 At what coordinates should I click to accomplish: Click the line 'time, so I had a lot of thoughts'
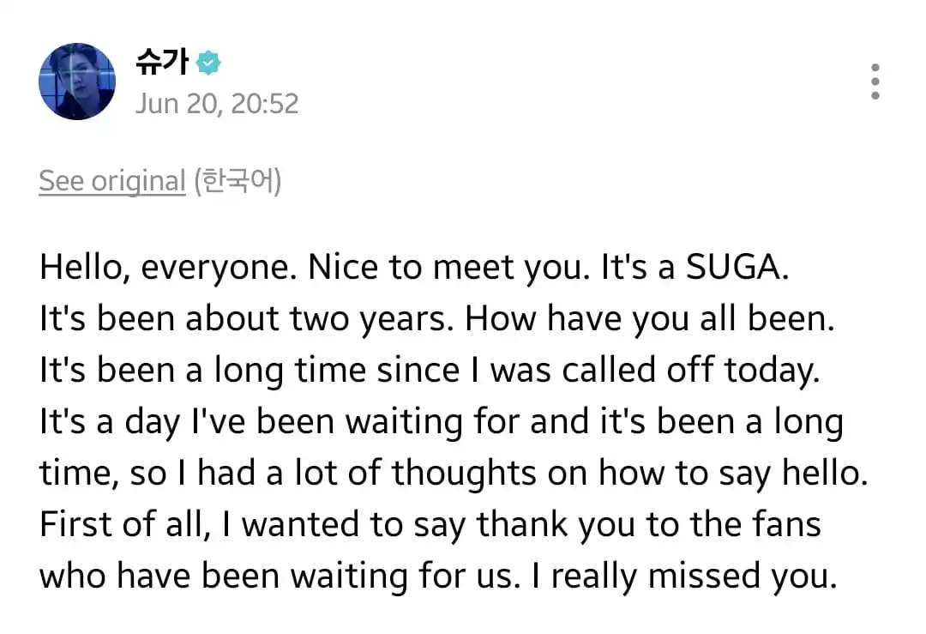click(x=454, y=474)
